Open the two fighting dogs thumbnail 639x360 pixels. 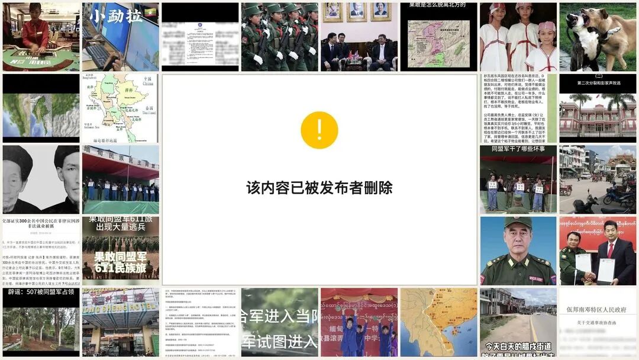[598, 37]
